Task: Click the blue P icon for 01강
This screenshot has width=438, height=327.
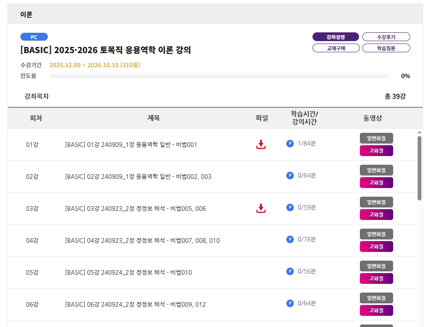Action: [x=290, y=144]
